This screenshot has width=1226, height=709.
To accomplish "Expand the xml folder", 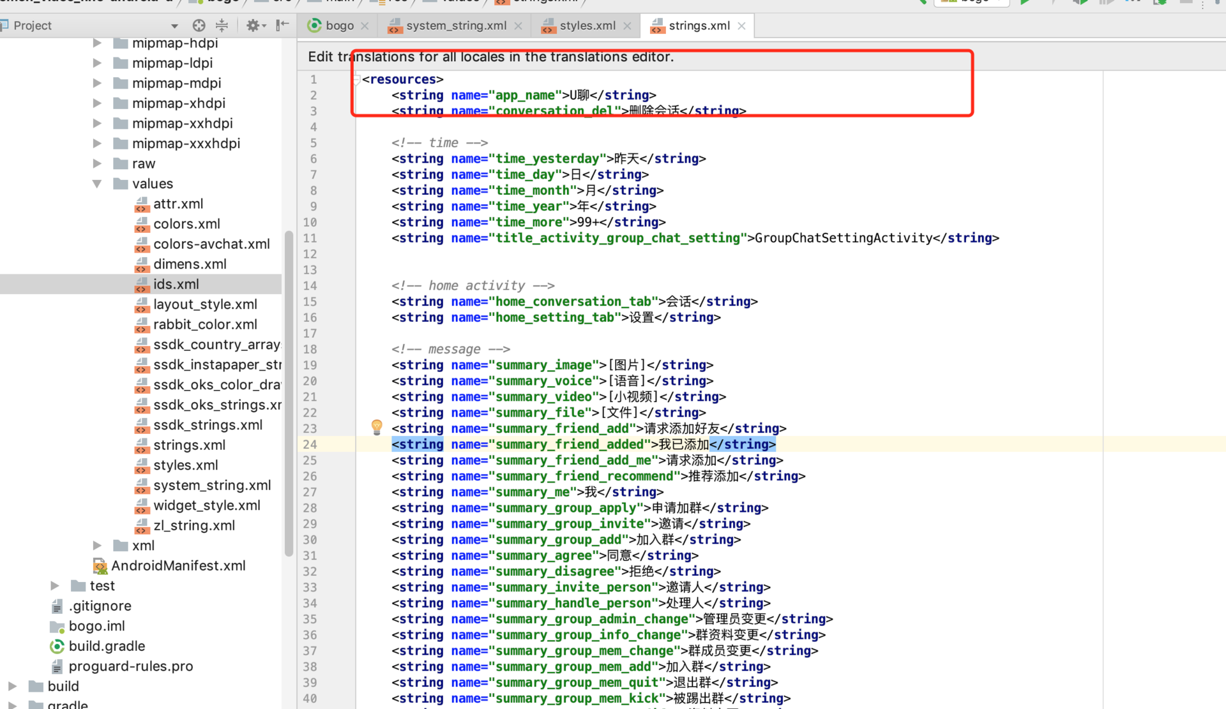I will [97, 546].
